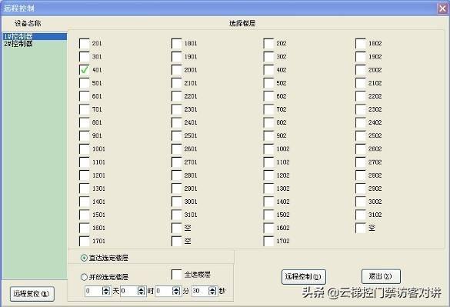Select 2#控制器 in device list
Viewport: 450px width, 307px height.
pyautogui.click(x=18, y=44)
